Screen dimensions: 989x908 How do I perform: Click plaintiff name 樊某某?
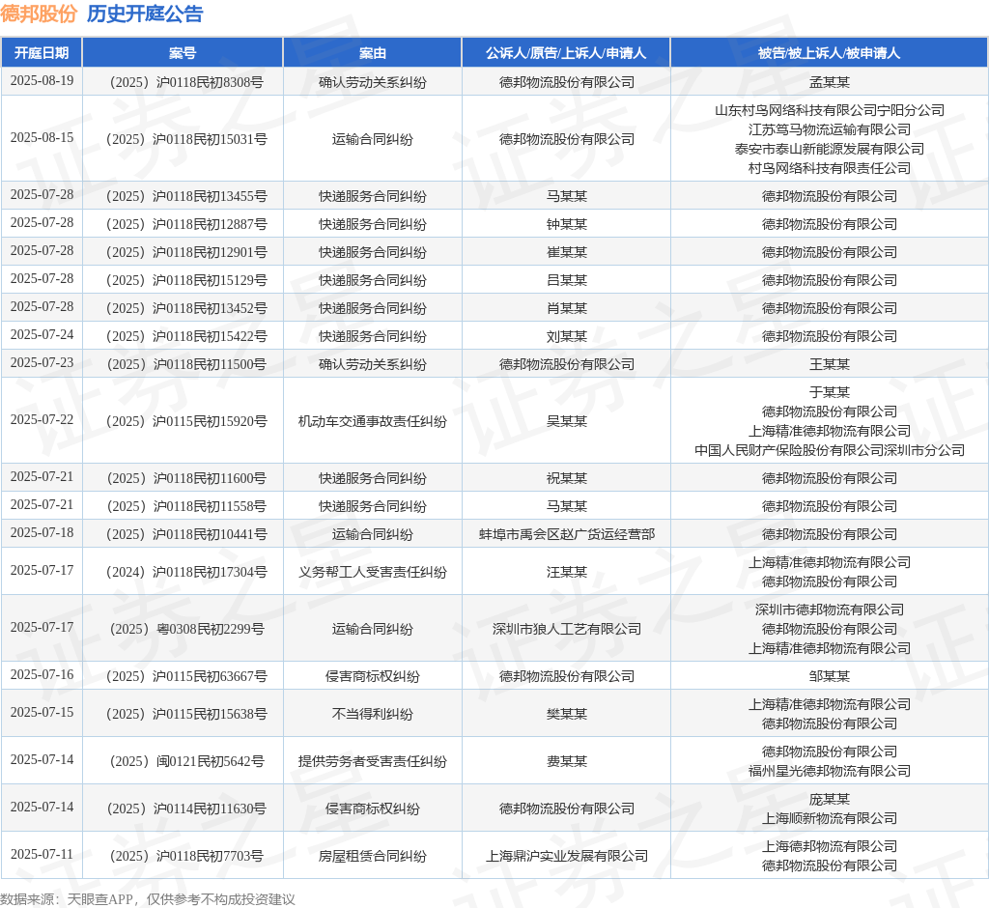point(566,714)
